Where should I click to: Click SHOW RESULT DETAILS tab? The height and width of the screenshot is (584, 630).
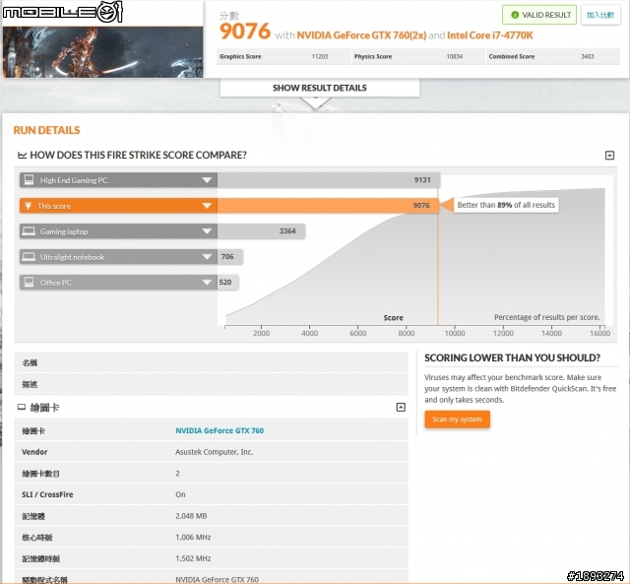click(320, 88)
